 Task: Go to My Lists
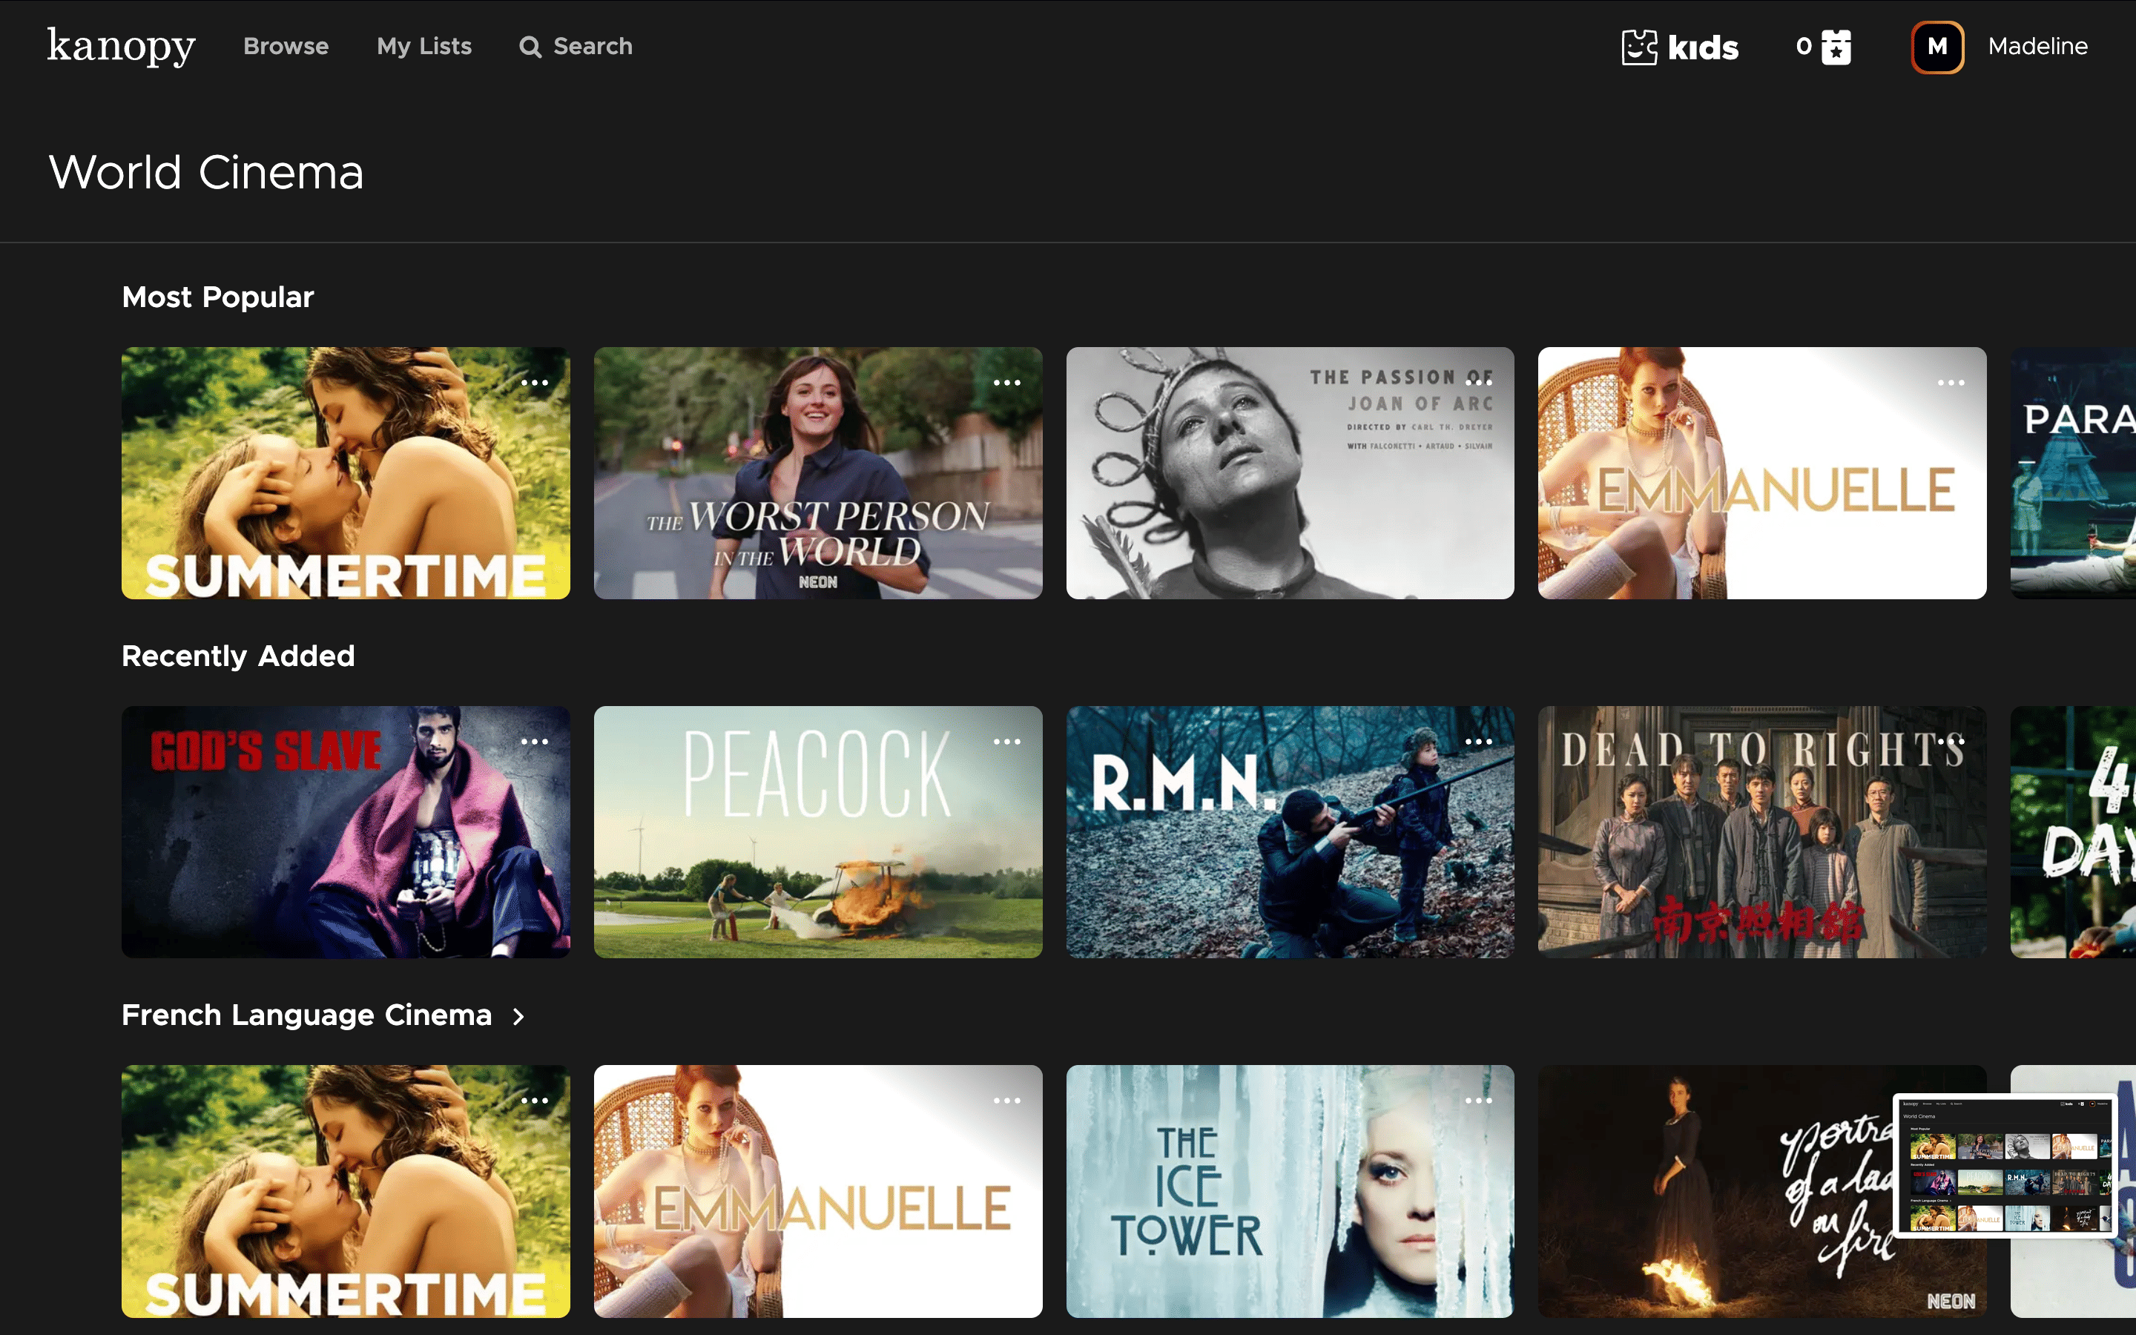click(x=424, y=46)
